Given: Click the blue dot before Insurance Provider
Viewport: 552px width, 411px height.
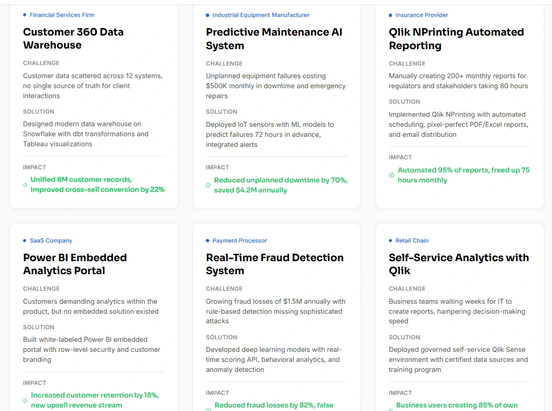Looking at the screenshot, I should tap(390, 15).
